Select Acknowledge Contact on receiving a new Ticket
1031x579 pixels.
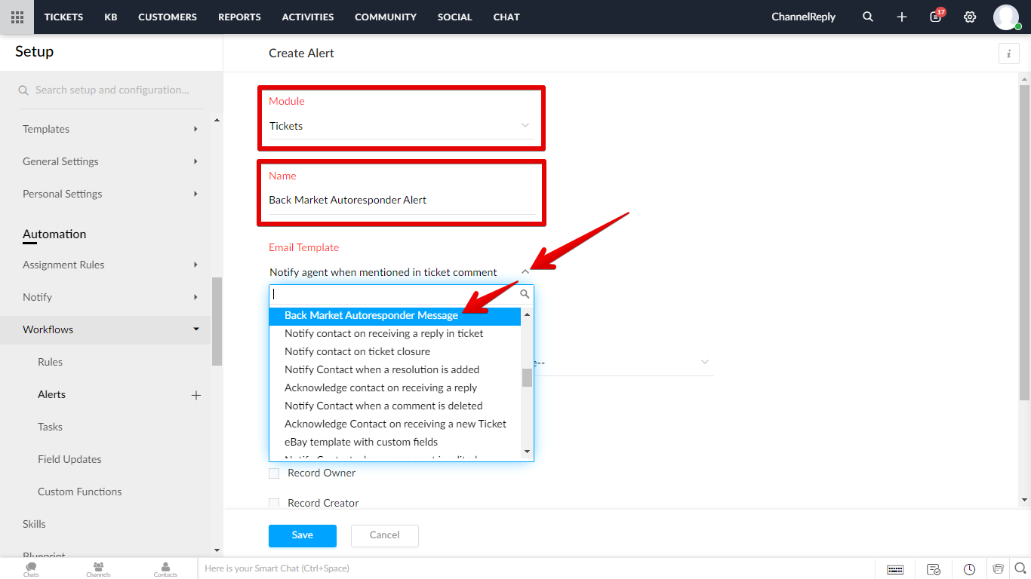[395, 424]
